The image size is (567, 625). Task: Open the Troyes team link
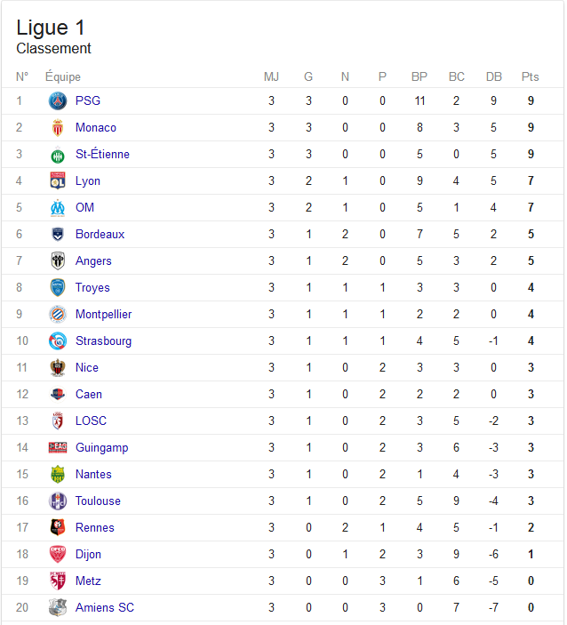(x=92, y=288)
